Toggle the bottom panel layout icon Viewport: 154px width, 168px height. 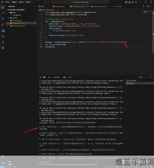[130, 2]
